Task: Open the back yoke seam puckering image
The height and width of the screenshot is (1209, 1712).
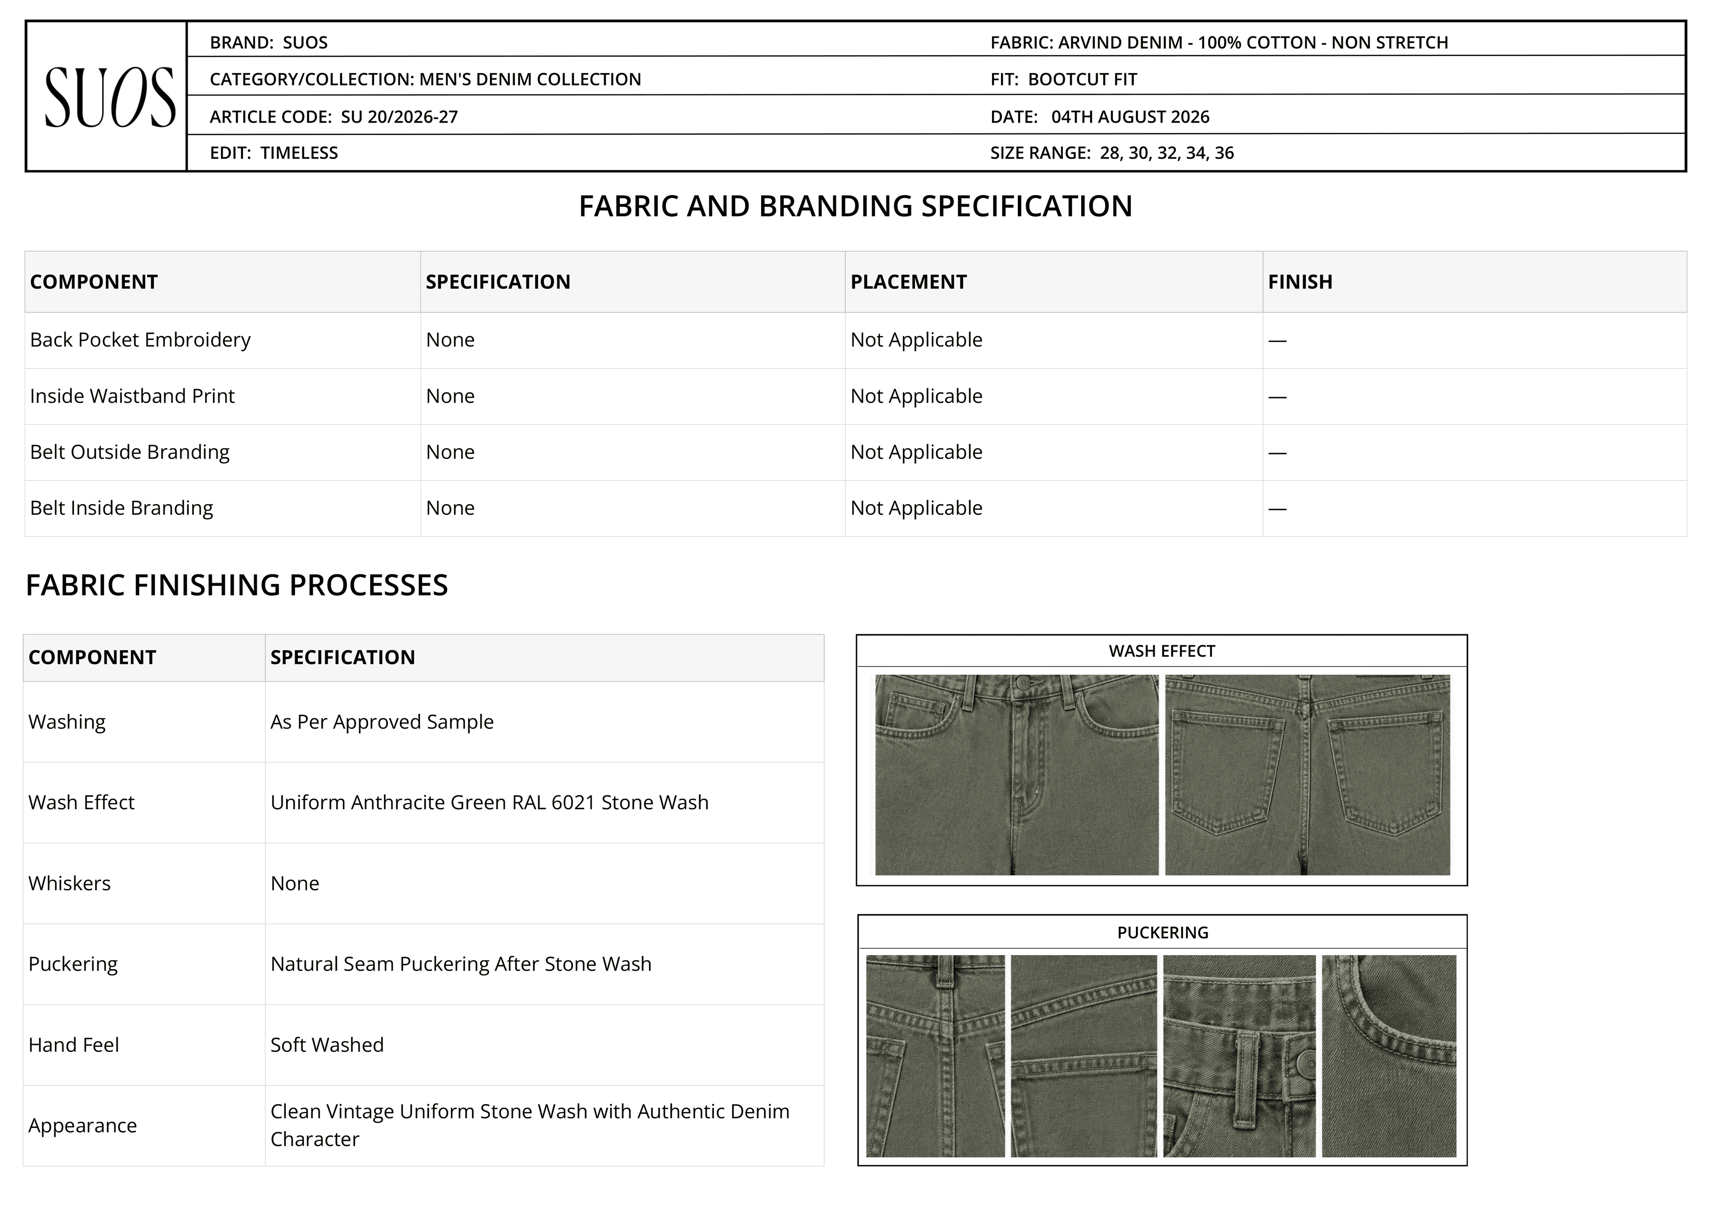Action: [936, 1056]
